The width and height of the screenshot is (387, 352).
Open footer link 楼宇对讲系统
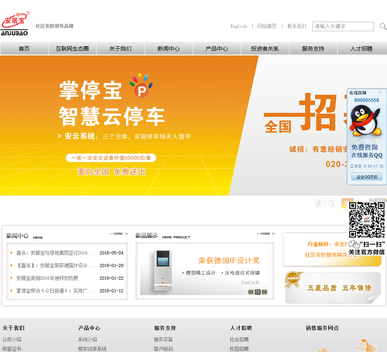(x=92, y=349)
